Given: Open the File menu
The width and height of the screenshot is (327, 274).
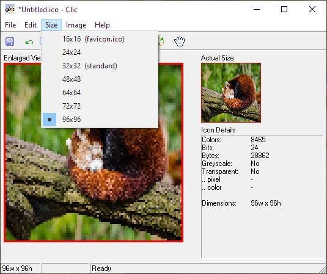Looking at the screenshot, I should pyautogui.click(x=10, y=25).
